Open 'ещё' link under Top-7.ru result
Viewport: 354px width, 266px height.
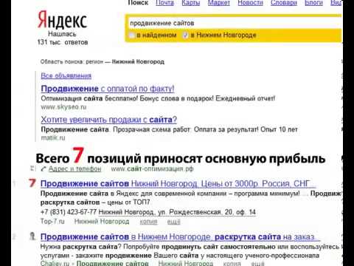click(x=173, y=222)
